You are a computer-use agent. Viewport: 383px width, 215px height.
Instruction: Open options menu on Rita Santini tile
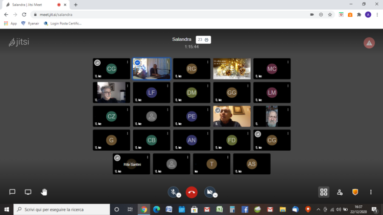[148, 157]
